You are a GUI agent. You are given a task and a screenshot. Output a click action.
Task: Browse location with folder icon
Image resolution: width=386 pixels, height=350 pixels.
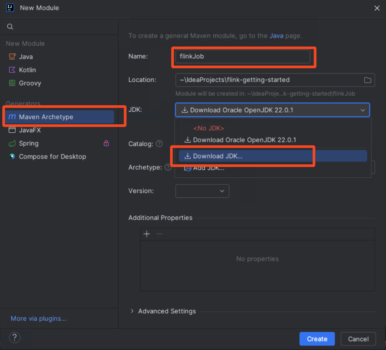[368, 80]
